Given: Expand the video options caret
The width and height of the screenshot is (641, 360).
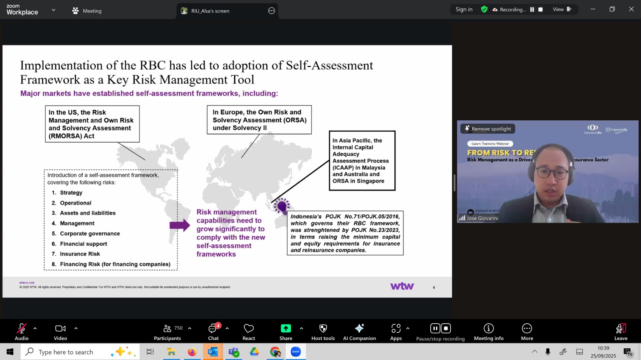Looking at the screenshot, I should (76, 328).
